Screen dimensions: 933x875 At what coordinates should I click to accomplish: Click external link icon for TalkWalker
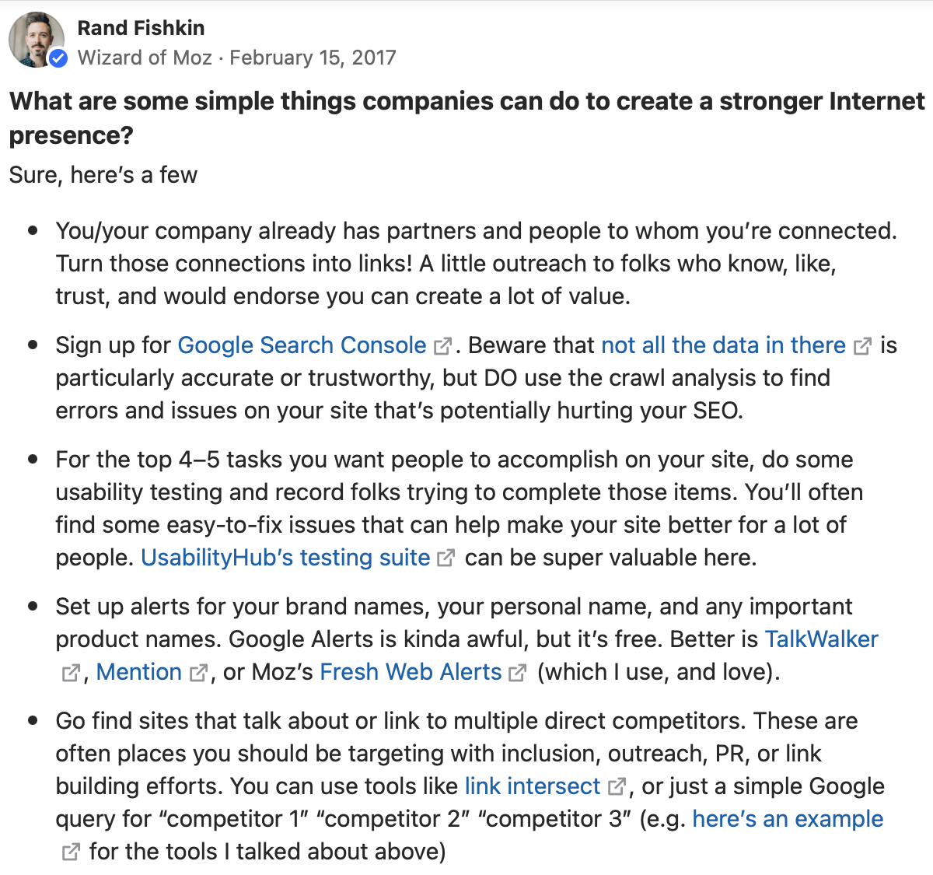click(71, 673)
